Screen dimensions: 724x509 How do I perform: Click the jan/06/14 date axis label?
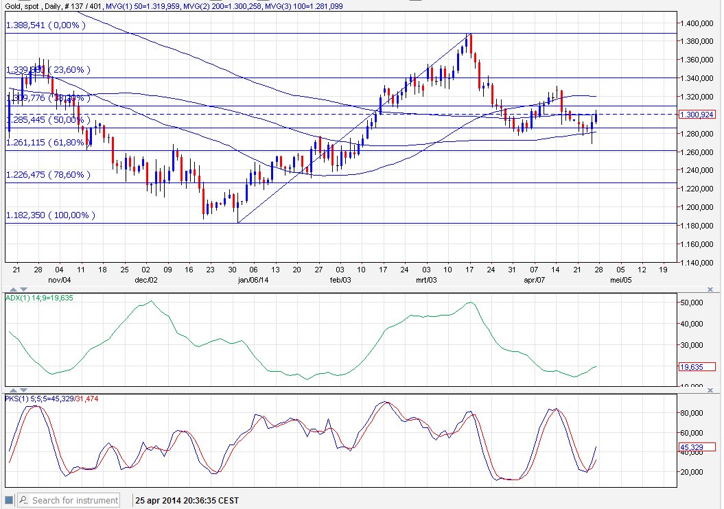pyautogui.click(x=253, y=280)
